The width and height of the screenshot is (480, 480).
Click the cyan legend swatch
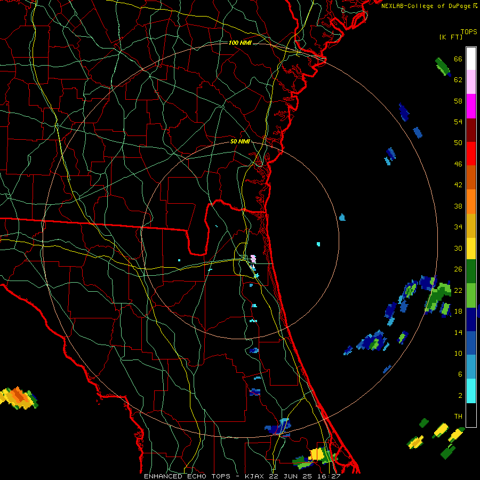471,391
